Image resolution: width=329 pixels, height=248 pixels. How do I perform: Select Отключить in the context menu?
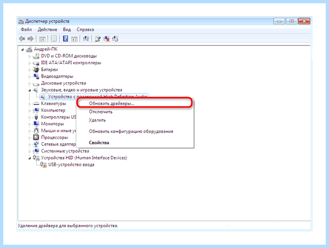101,112
